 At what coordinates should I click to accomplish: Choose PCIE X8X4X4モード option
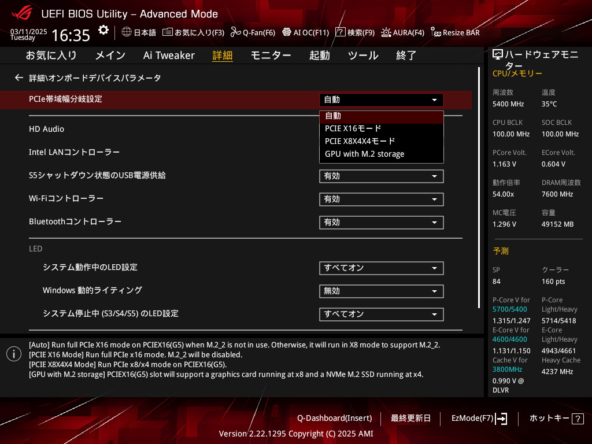[x=382, y=141]
